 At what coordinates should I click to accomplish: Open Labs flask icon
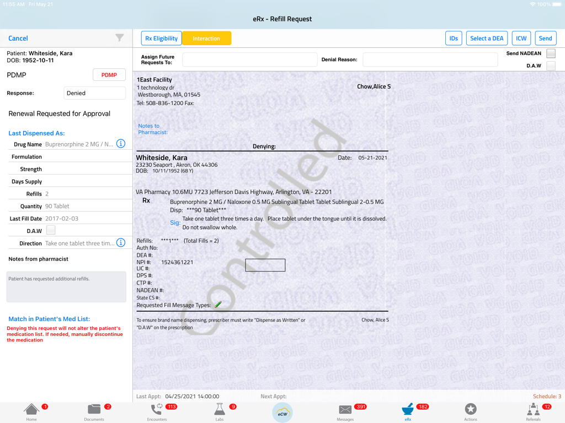220,411
